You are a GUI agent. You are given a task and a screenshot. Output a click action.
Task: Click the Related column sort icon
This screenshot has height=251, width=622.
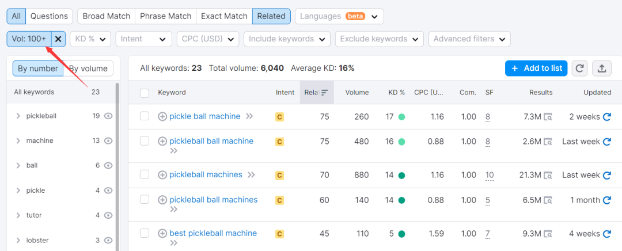click(x=325, y=93)
